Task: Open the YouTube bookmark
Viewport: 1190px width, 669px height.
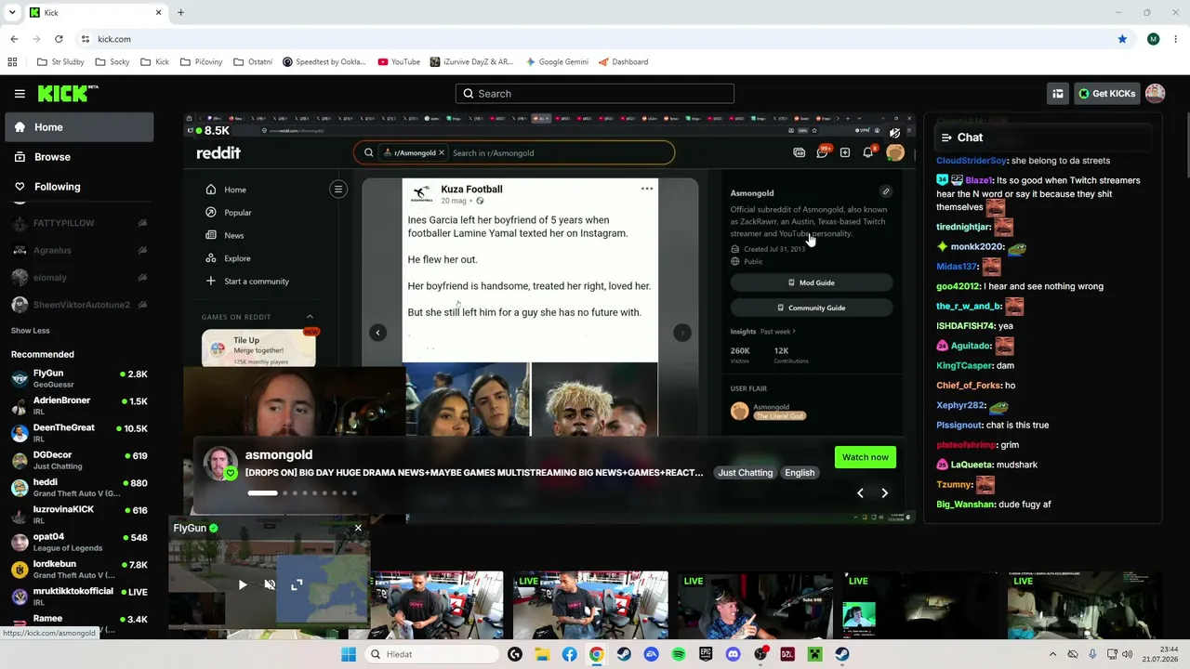Action: pyautogui.click(x=399, y=62)
